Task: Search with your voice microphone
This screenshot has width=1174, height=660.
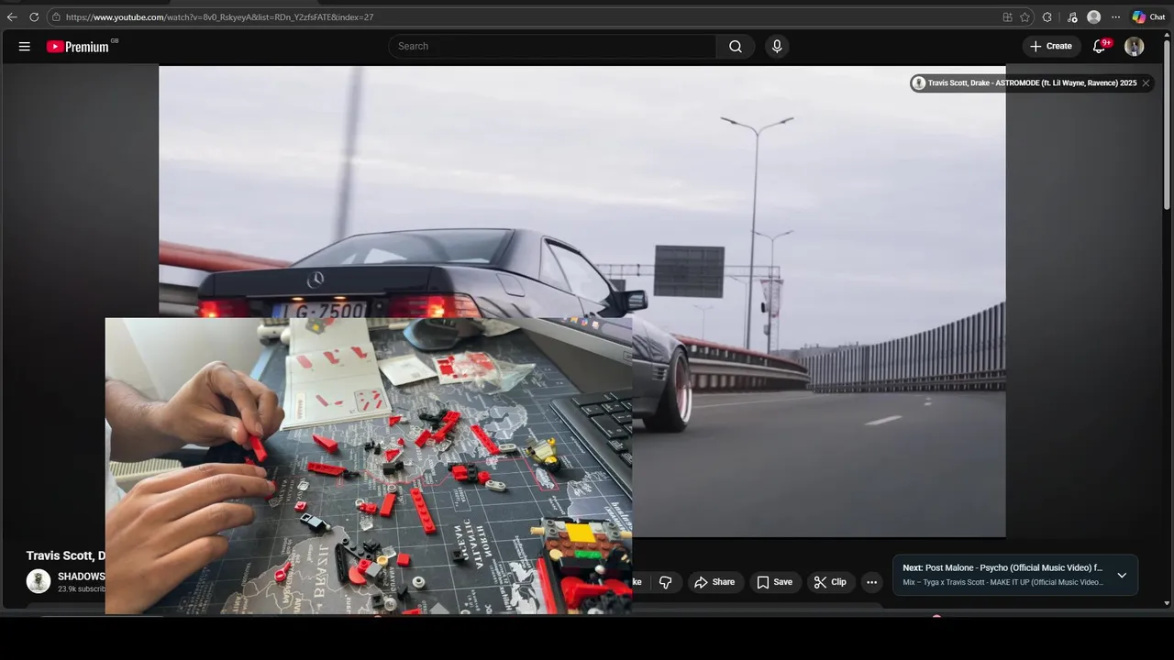Action: [x=777, y=46]
